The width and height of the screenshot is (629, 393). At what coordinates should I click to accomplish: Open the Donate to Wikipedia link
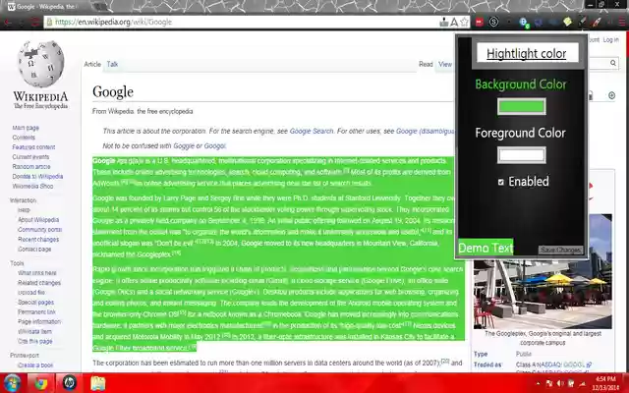pos(37,177)
